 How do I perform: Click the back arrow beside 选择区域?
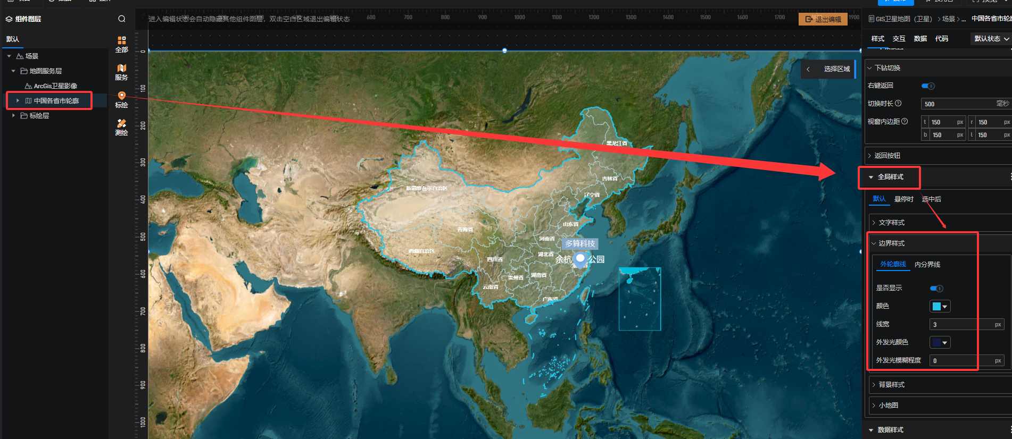pos(808,69)
